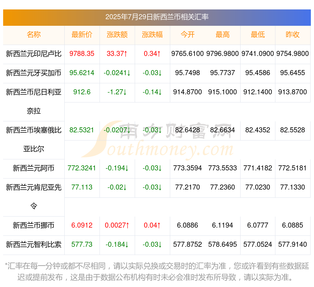Click change amount -0.184↓

click(x=117, y=244)
